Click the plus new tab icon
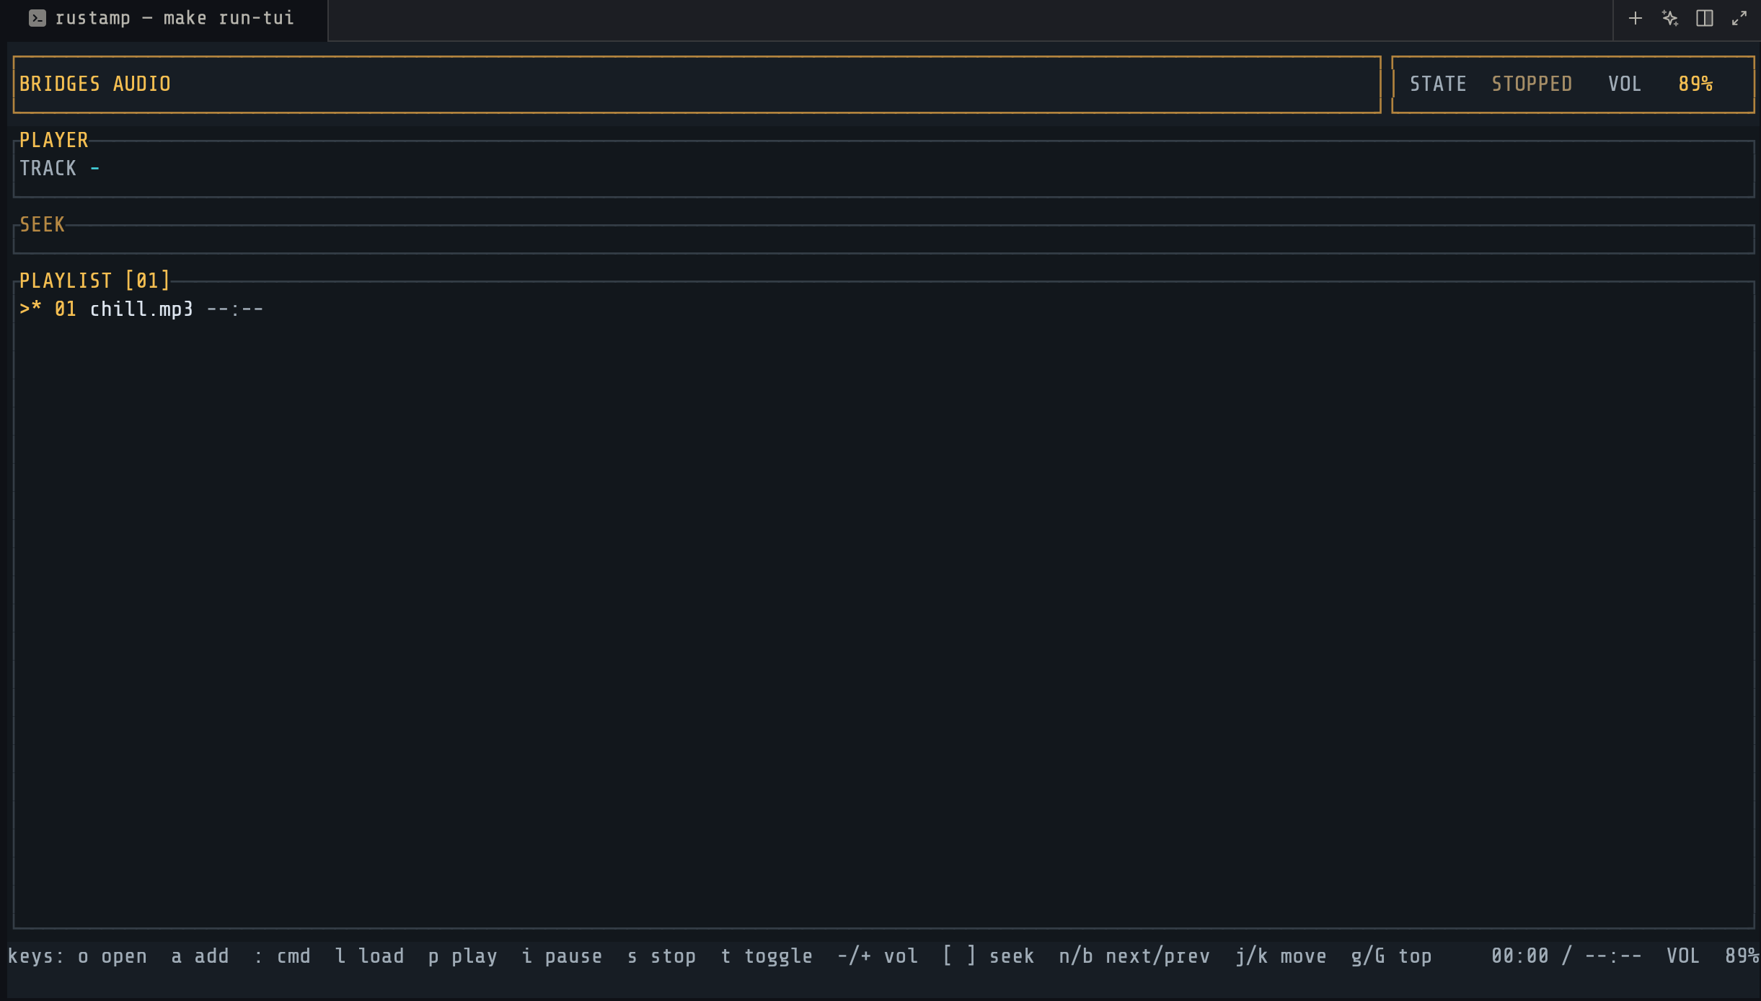This screenshot has width=1761, height=1001. click(x=1635, y=19)
